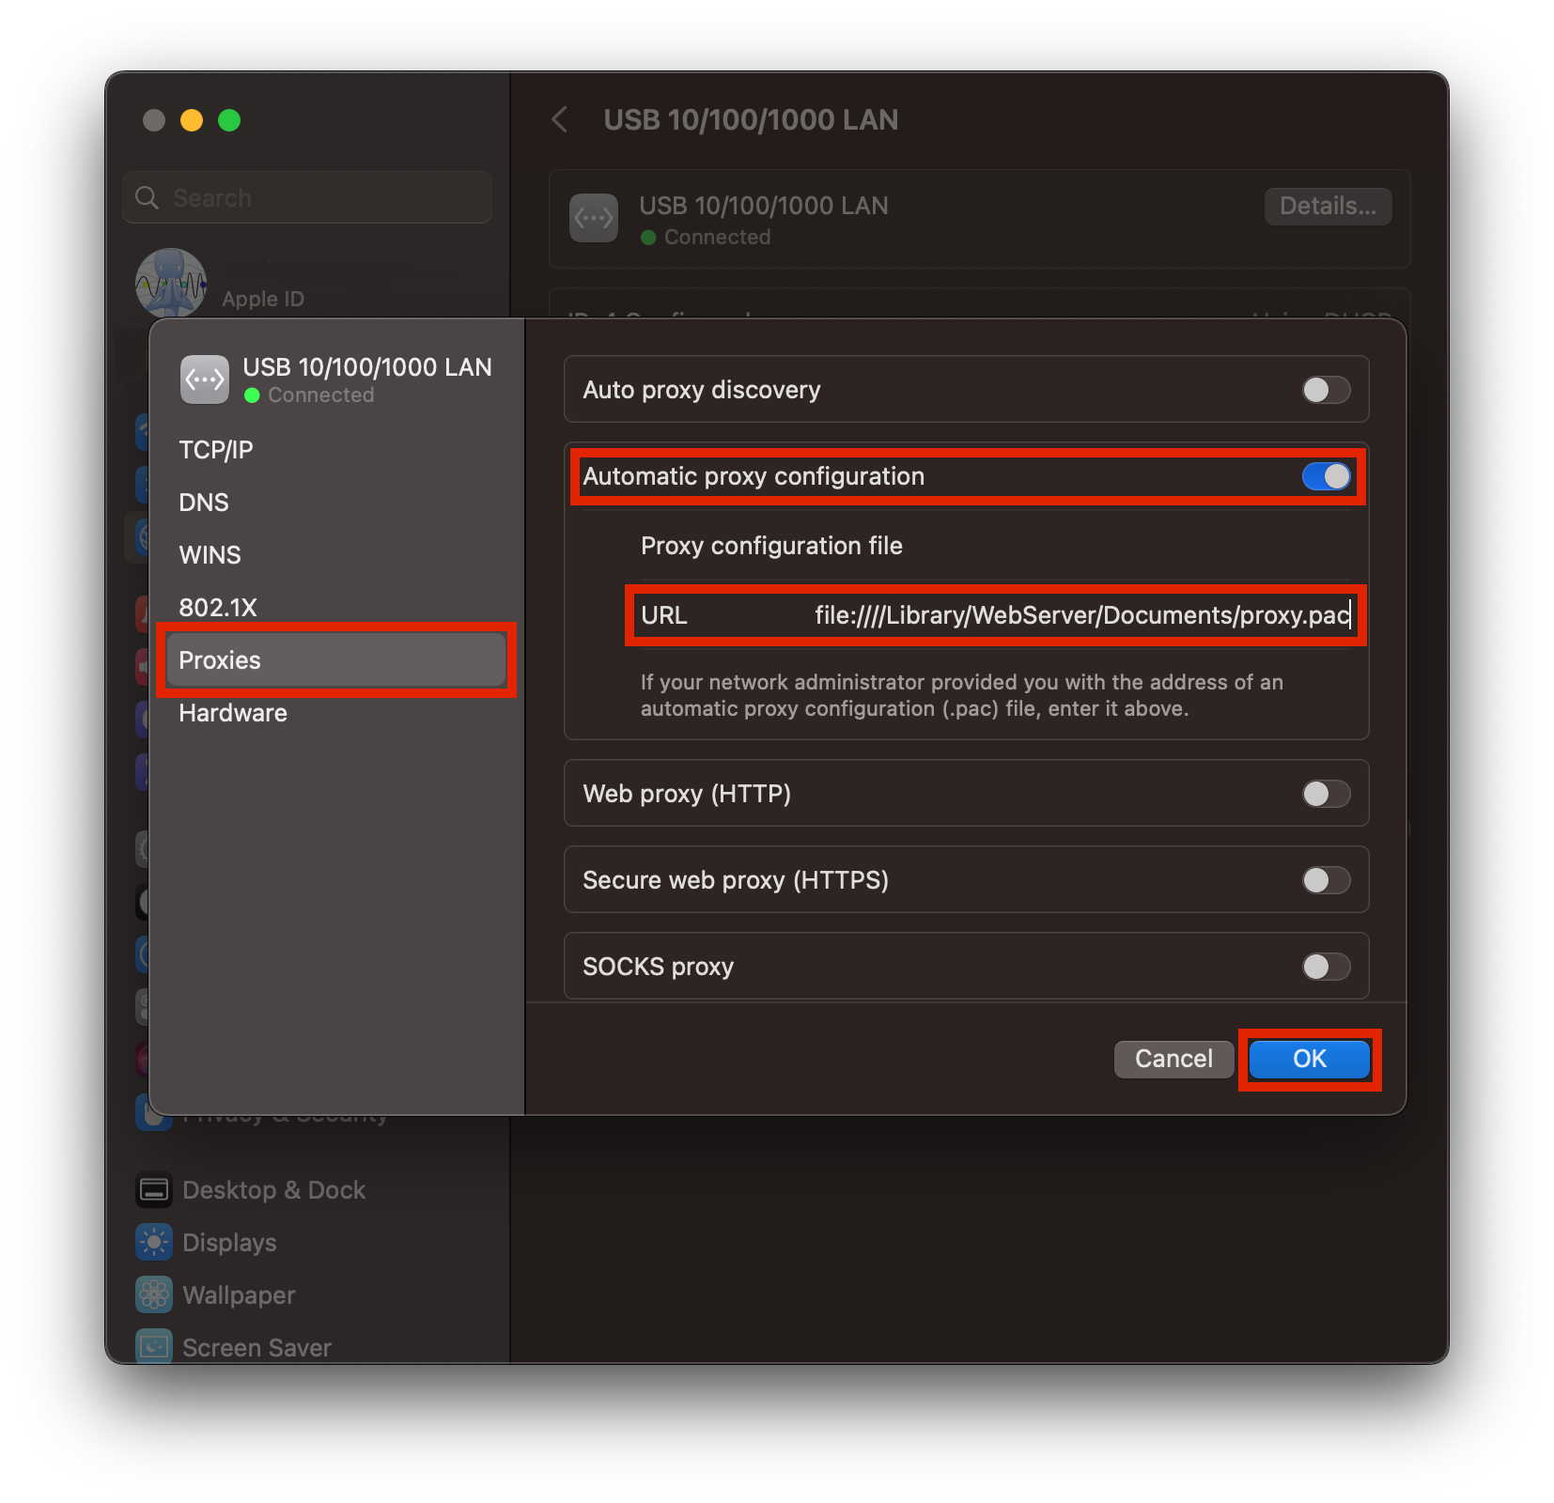The width and height of the screenshot is (1554, 1503).
Task: Click the Screen Saver sidebar icon
Action: (154, 1347)
